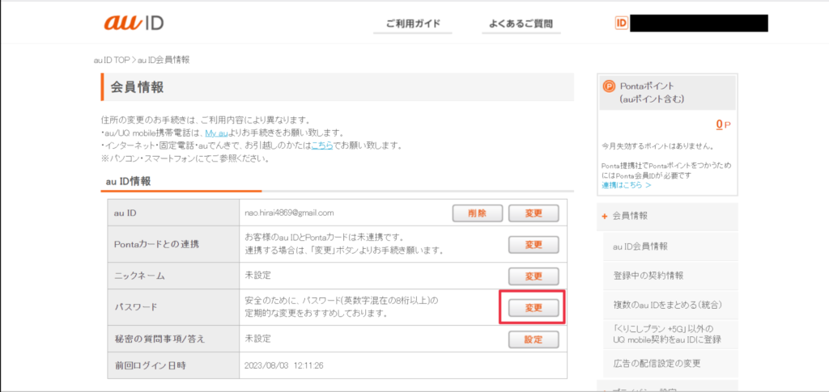Click the orange ID icon in header
Viewport: 829px width, 392px height.
[621, 23]
